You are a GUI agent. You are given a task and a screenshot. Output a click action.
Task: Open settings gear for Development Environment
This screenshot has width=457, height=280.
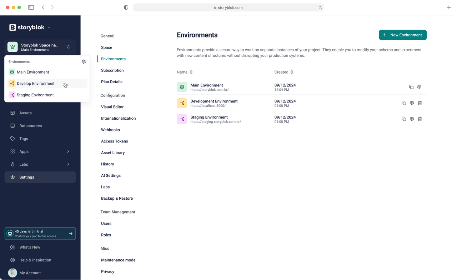tap(412, 103)
